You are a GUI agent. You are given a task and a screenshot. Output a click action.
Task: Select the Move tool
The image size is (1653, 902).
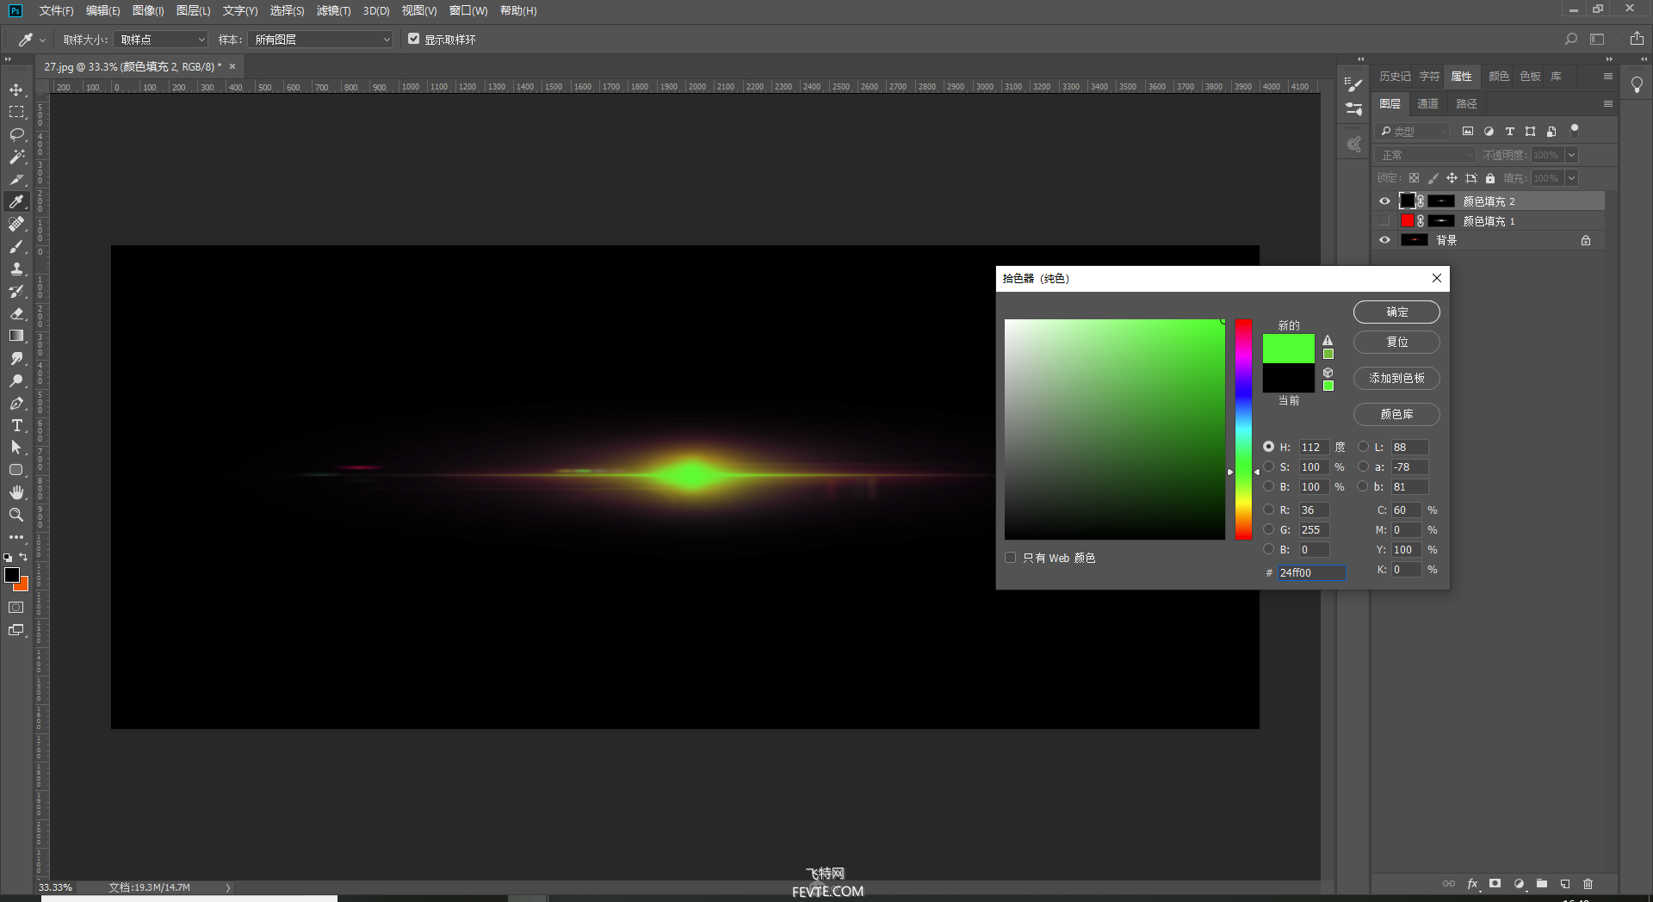tap(16, 90)
